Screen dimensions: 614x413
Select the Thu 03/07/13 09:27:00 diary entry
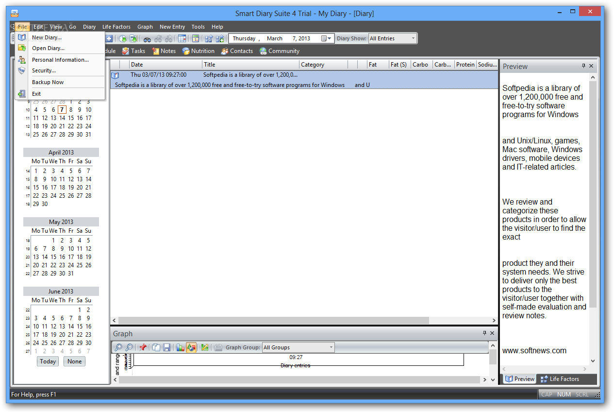304,80
